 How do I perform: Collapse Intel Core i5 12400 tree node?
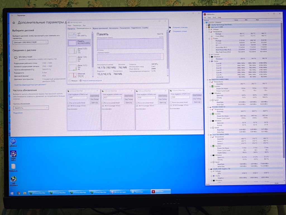(207, 27)
